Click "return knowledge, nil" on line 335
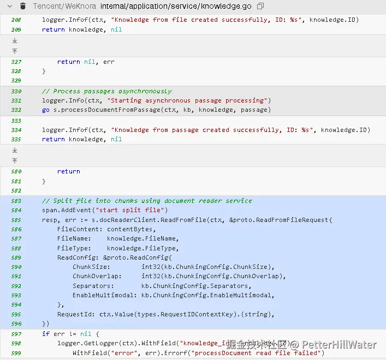This screenshot has width=386, height=360. 82,140
